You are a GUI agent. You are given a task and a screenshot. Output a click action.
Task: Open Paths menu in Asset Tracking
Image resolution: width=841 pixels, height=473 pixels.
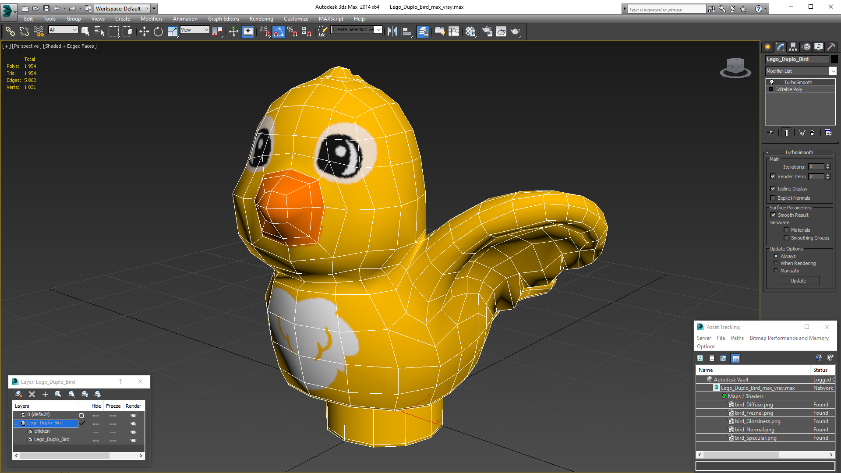pyautogui.click(x=737, y=338)
